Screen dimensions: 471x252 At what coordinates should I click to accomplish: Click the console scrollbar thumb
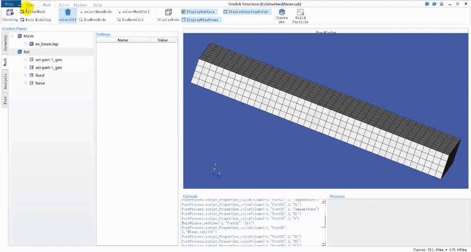(323, 222)
